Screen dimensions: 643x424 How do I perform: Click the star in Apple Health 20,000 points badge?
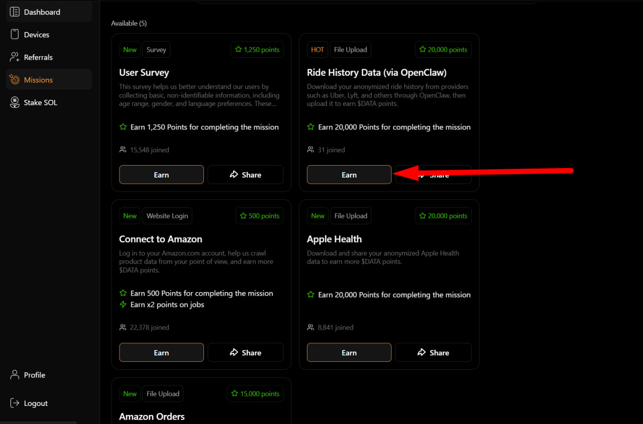422,216
